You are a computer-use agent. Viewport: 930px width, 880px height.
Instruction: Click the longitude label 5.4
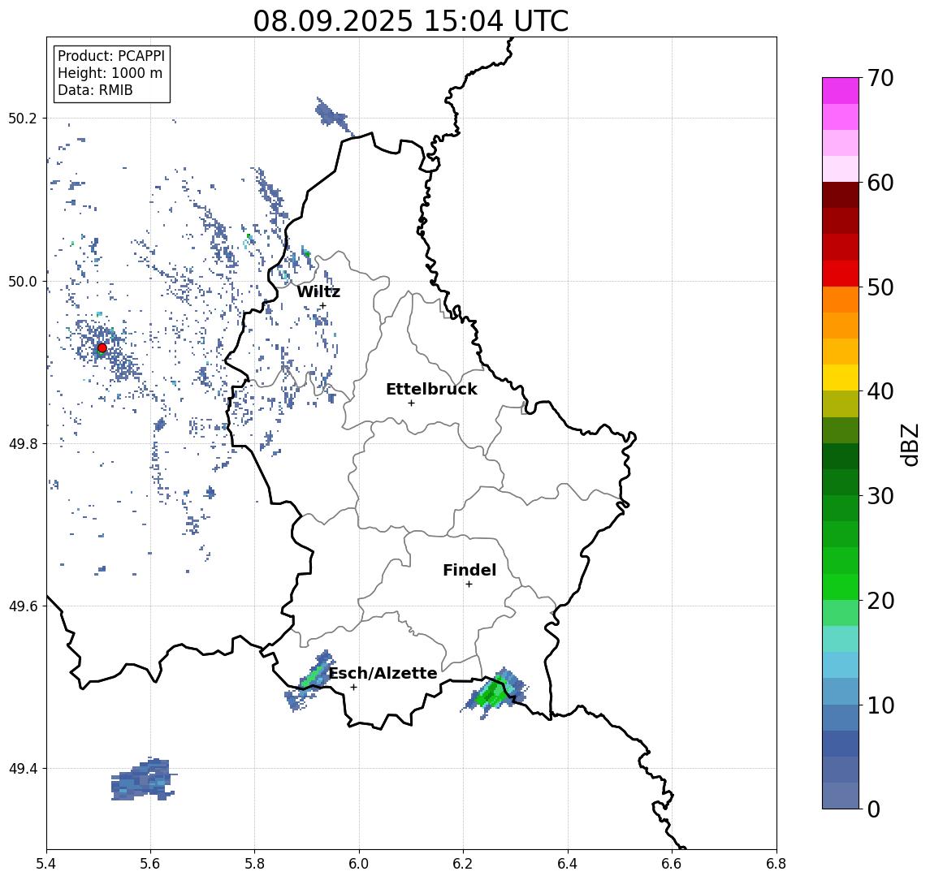[46, 864]
